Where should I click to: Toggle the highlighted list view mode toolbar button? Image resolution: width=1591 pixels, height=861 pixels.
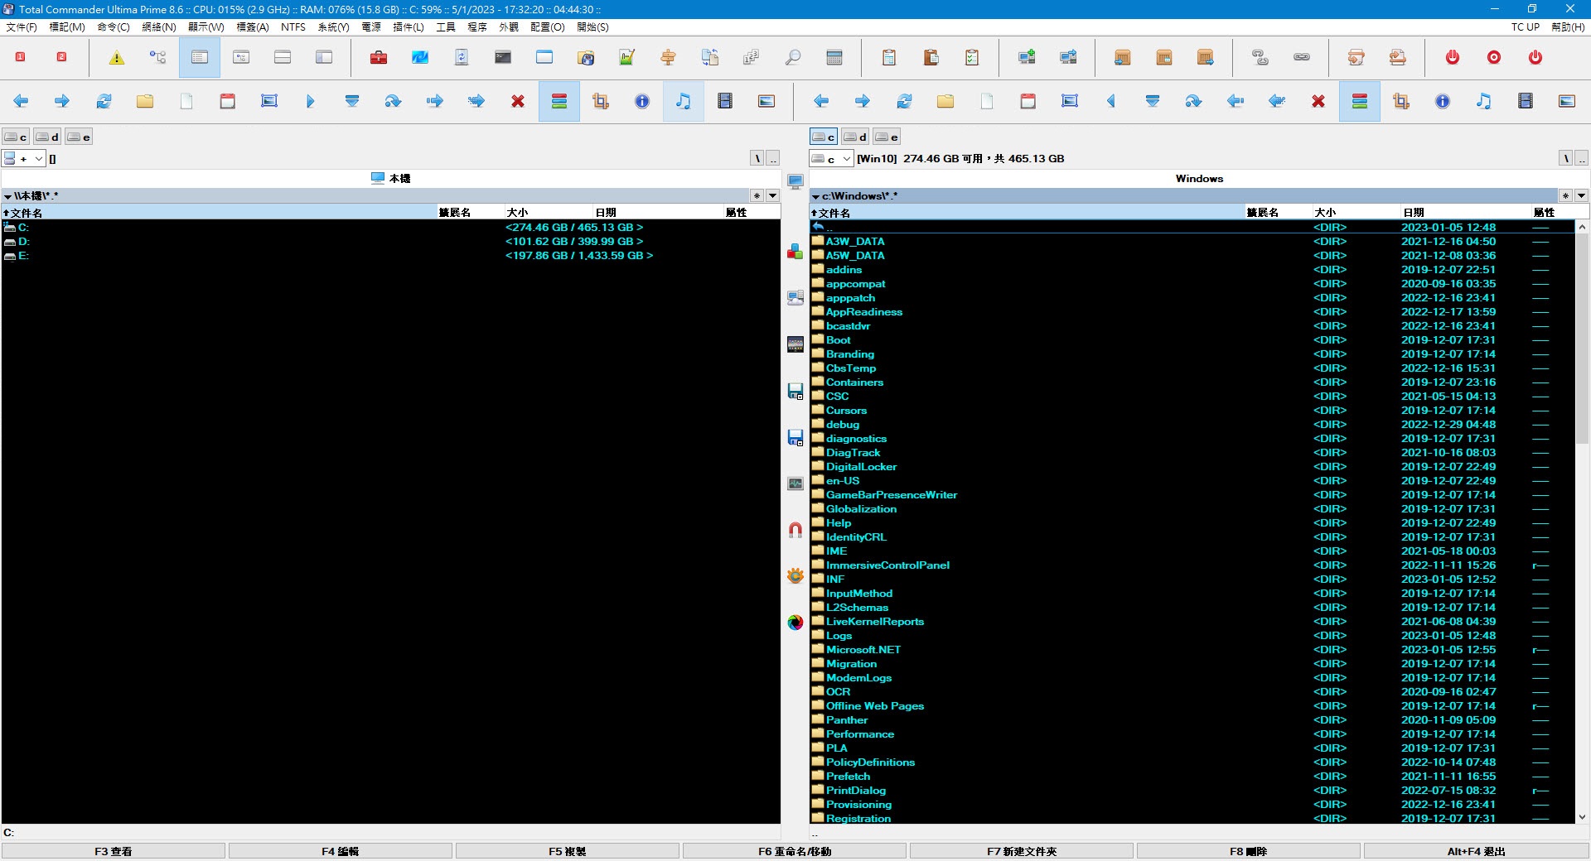tap(200, 57)
